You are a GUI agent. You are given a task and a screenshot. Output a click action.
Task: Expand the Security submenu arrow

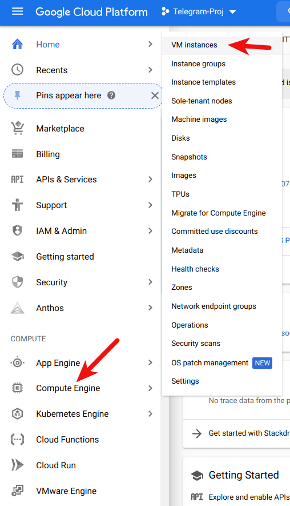[x=150, y=282]
